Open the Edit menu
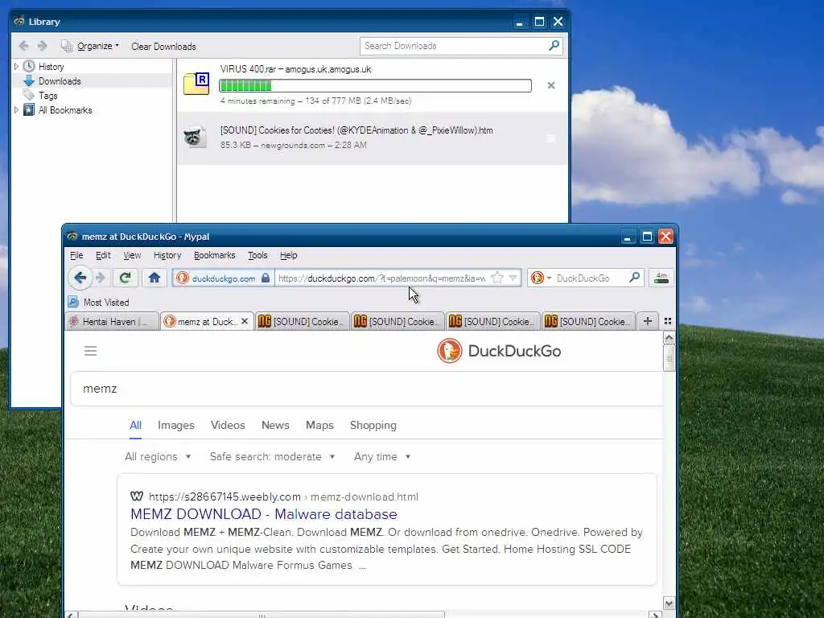The width and height of the screenshot is (824, 618). pyautogui.click(x=103, y=255)
